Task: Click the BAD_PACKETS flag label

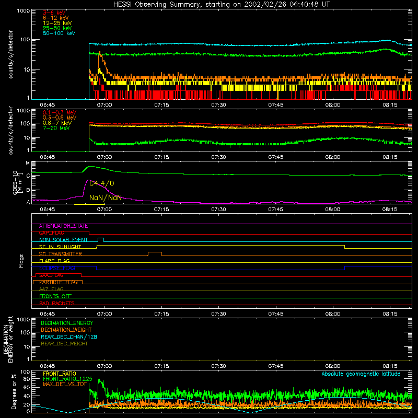Action: pyautogui.click(x=57, y=303)
